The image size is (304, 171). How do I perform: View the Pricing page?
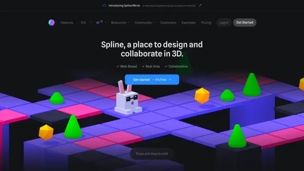coord(206,23)
